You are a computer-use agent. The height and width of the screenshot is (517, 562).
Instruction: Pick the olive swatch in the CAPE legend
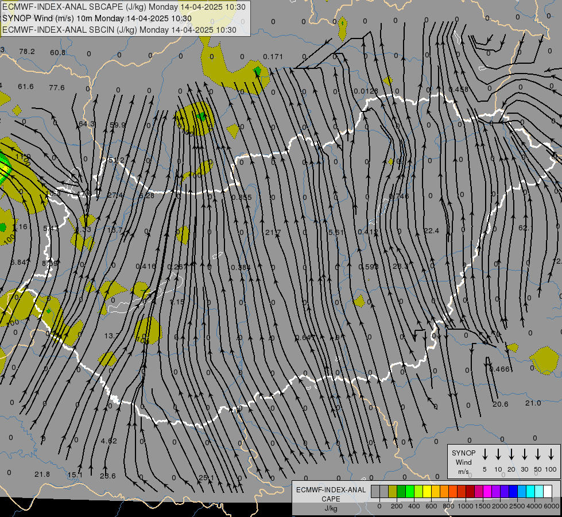tap(393, 491)
